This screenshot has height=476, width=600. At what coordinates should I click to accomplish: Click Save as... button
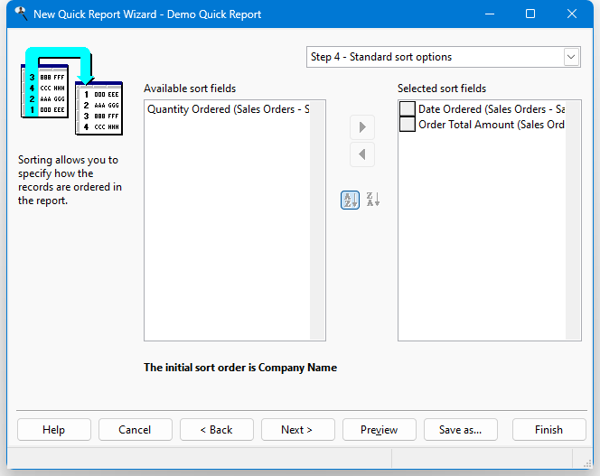[x=460, y=430]
